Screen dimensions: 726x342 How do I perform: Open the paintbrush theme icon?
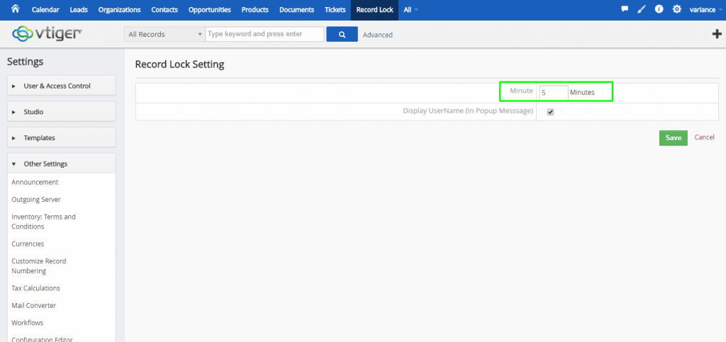click(x=642, y=9)
